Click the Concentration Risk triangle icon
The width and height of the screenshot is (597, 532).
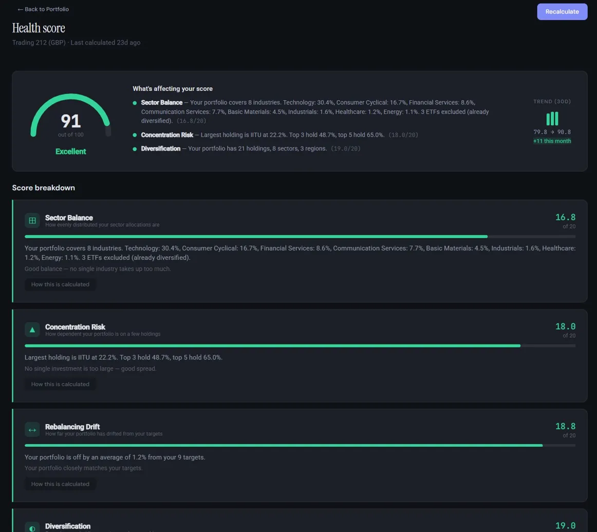coord(32,330)
